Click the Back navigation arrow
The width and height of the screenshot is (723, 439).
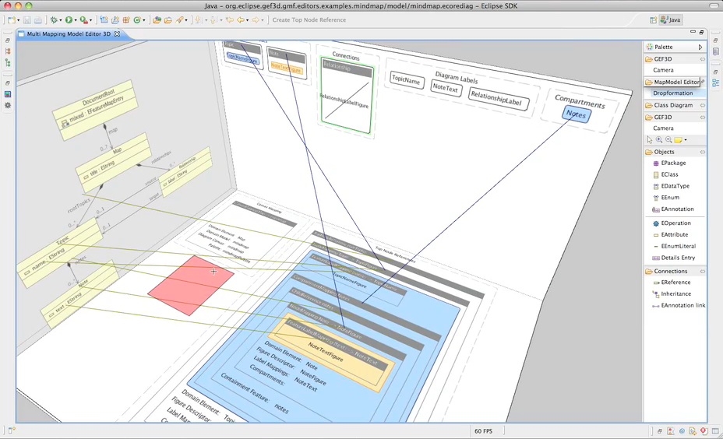coord(241,19)
